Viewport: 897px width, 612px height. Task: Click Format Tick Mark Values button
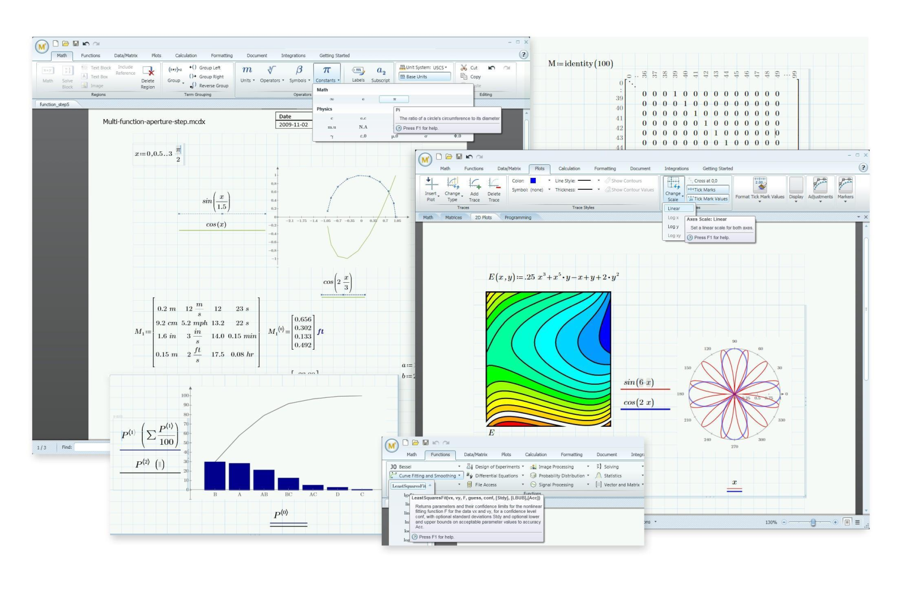pyautogui.click(x=760, y=189)
